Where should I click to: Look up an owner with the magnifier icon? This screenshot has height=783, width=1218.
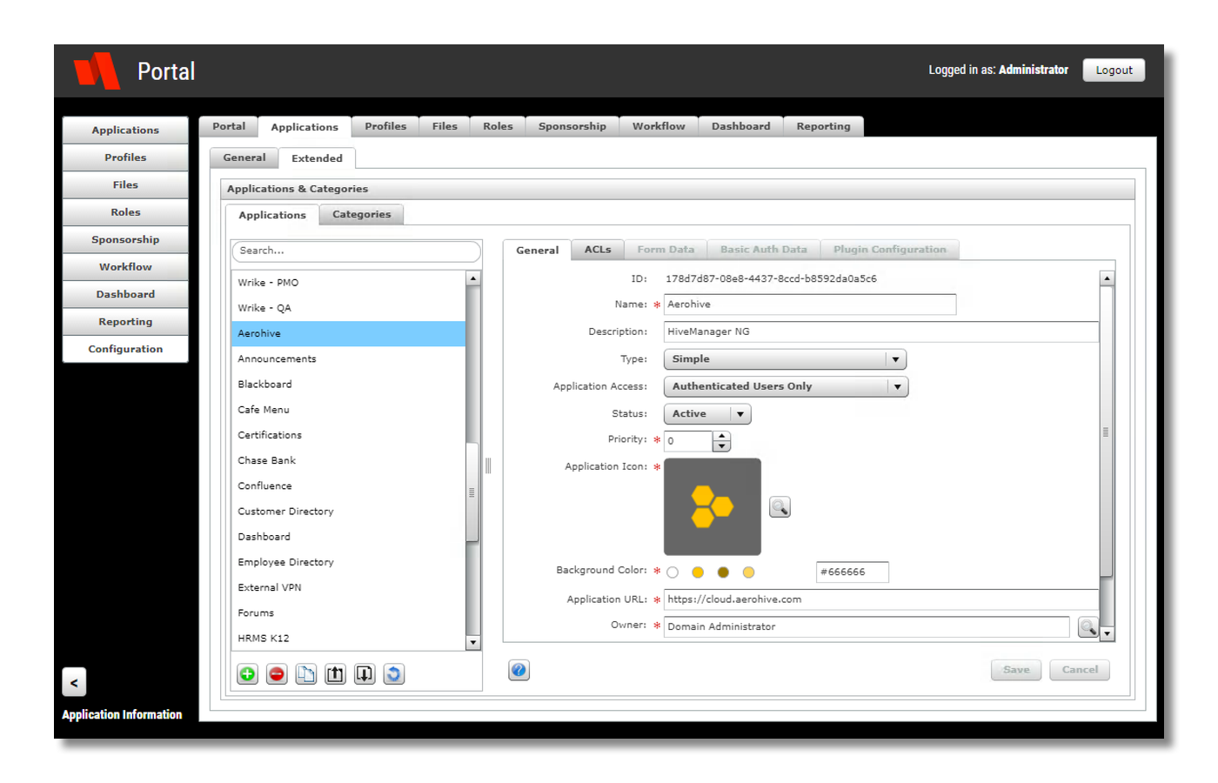tap(1088, 626)
